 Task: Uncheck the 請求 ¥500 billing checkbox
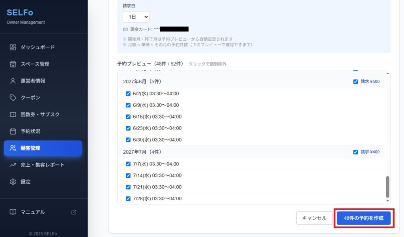(x=355, y=82)
